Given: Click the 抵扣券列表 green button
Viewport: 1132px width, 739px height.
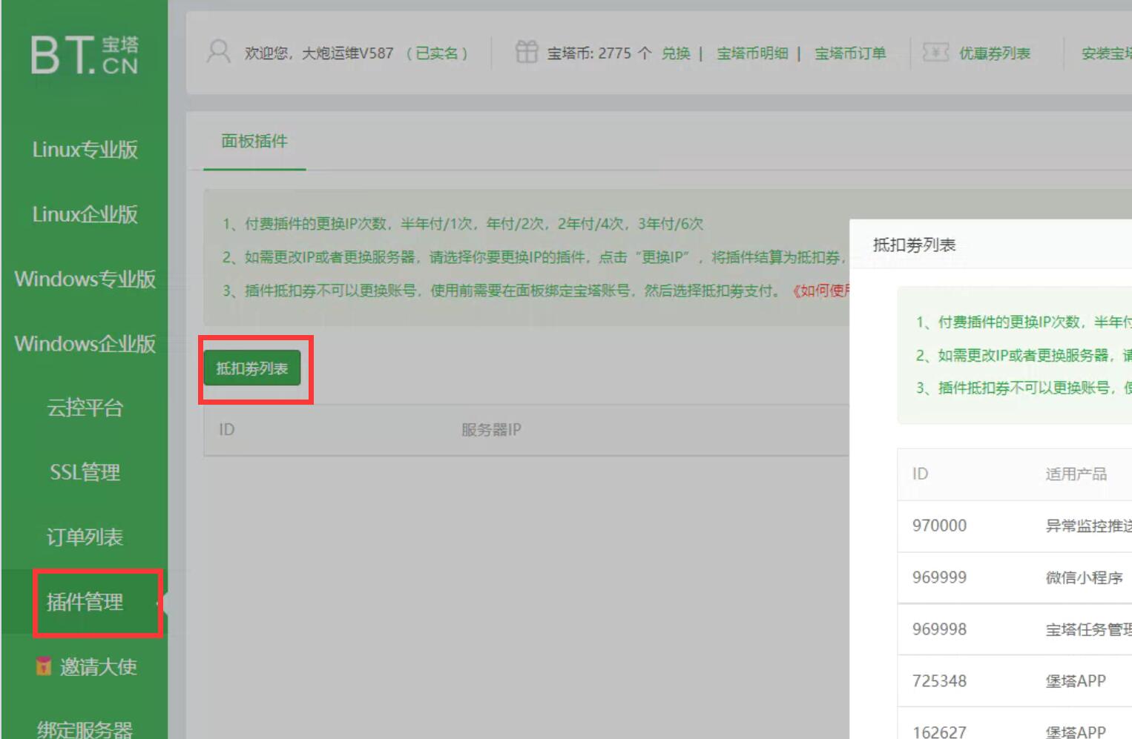Looking at the screenshot, I should click(x=252, y=368).
